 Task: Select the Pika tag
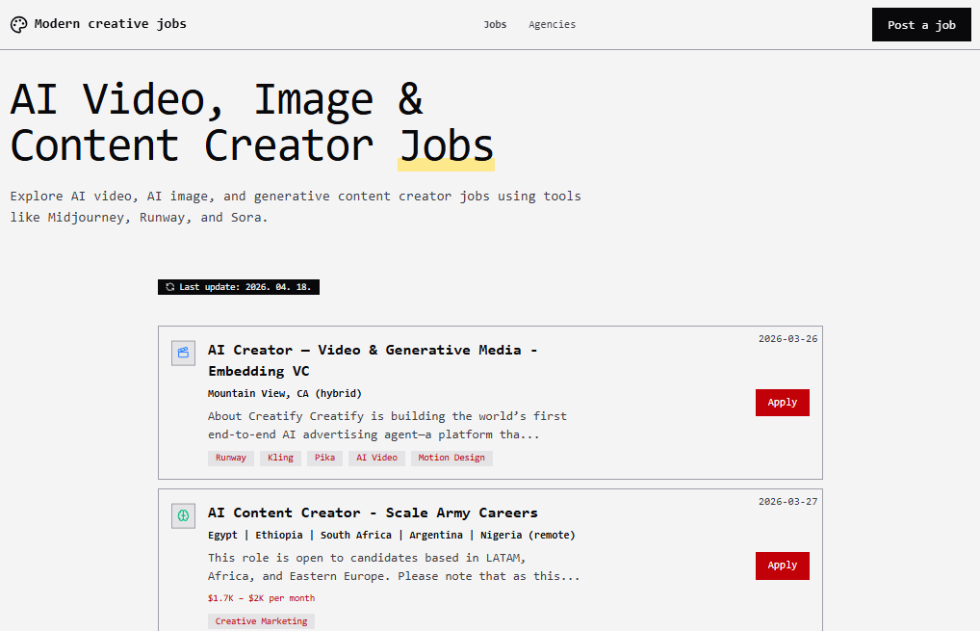tap(325, 458)
